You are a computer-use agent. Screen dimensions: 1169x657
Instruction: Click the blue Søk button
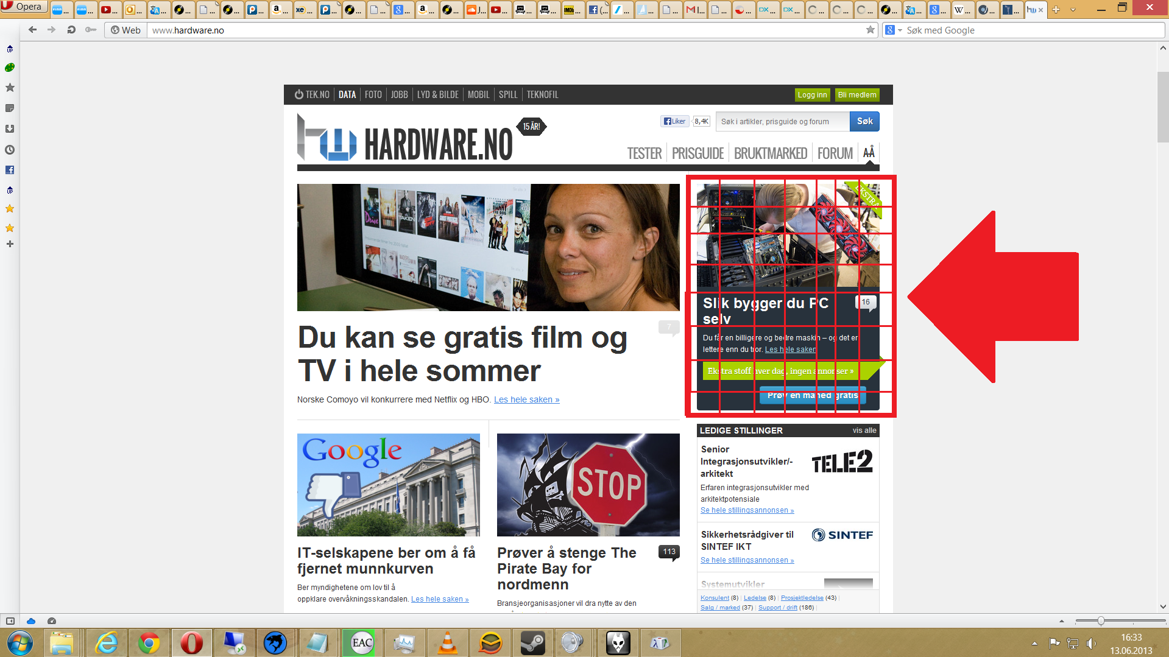click(865, 121)
